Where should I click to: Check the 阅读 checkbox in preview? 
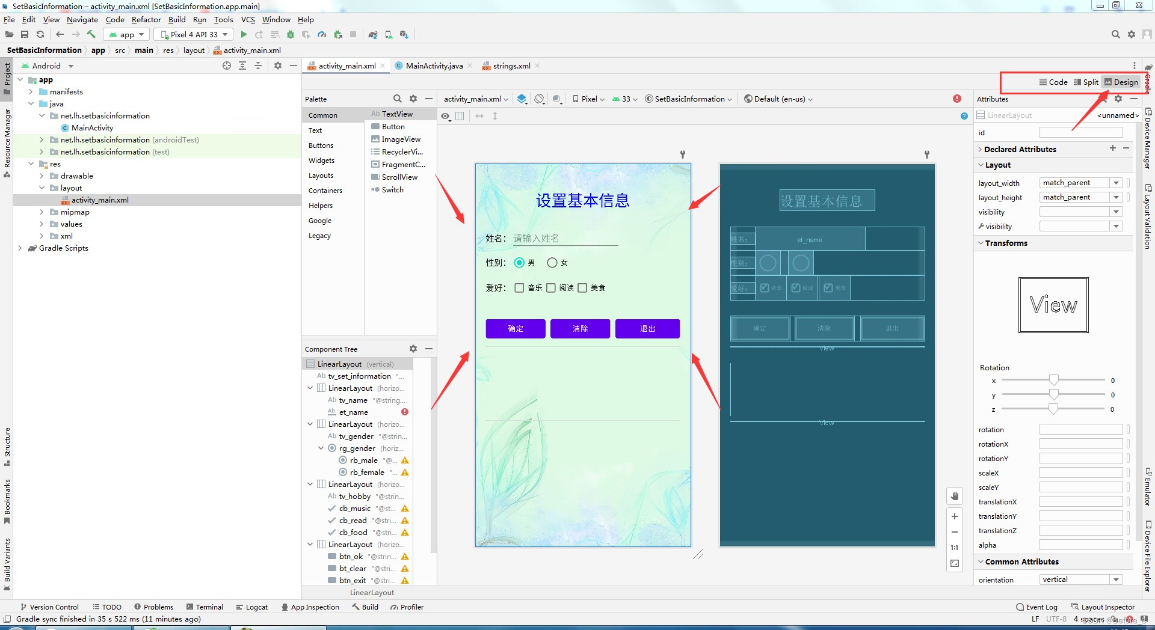(551, 288)
